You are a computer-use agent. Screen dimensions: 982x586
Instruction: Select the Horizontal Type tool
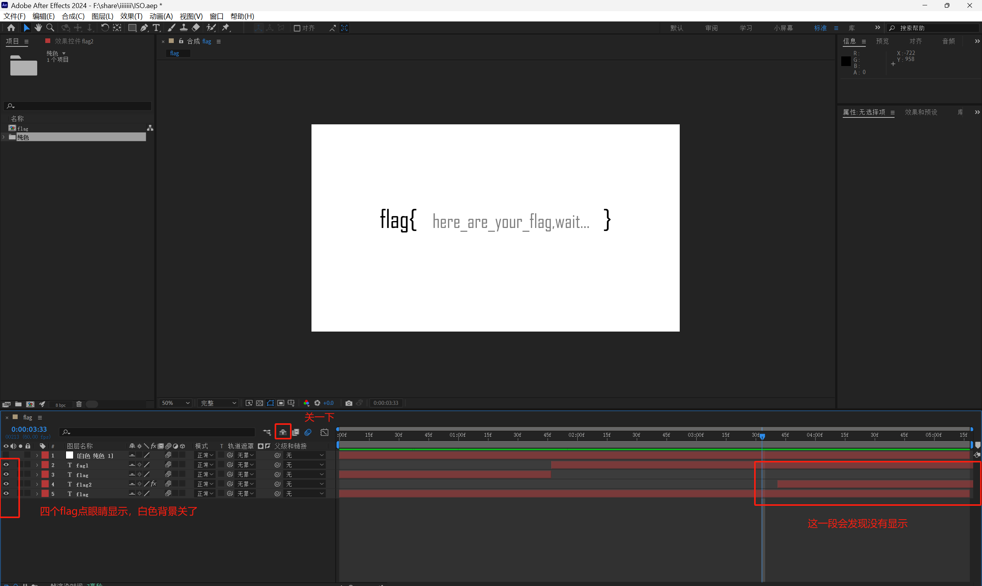(156, 28)
